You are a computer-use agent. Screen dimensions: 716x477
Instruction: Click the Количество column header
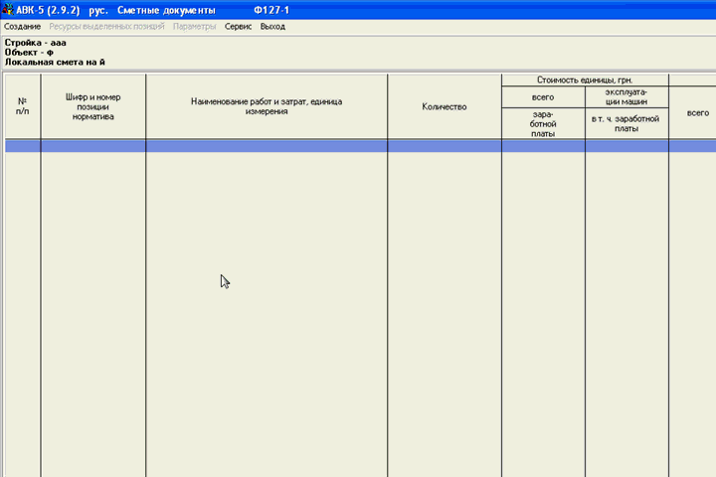[444, 106]
